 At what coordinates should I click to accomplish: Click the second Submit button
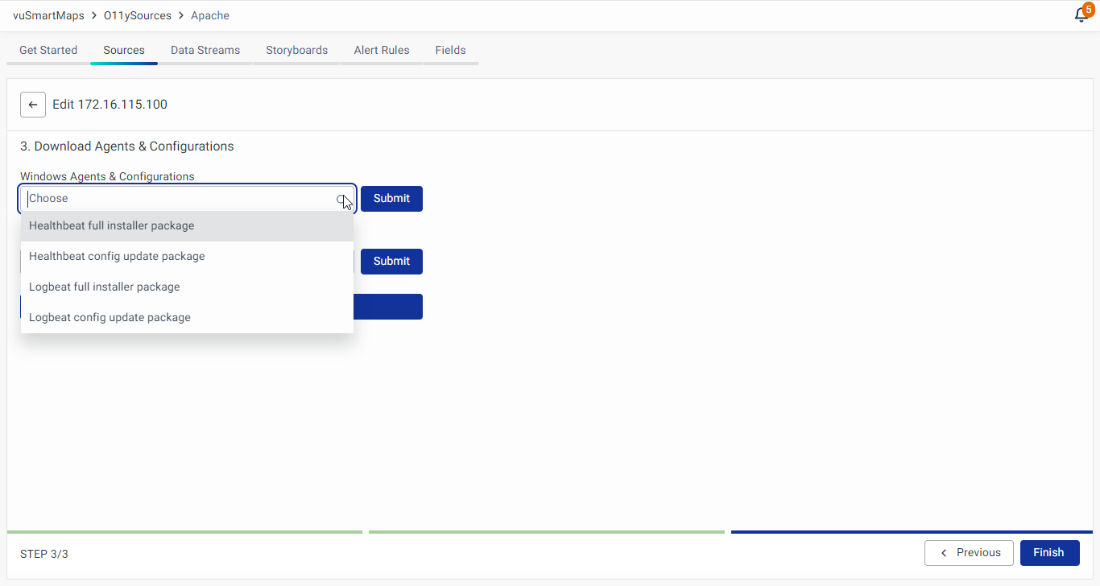[x=391, y=262]
